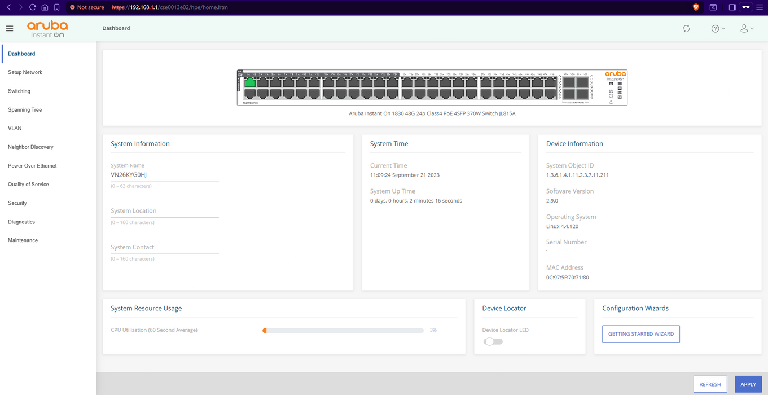Image resolution: width=768 pixels, height=395 pixels.
Task: Click the browser address bar URL
Action: (x=169, y=7)
